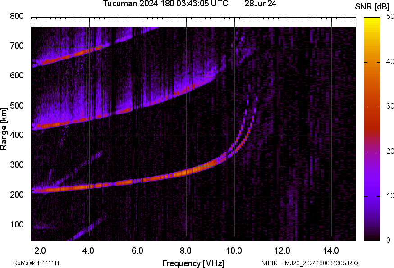Click the RxMask 11111111 text
This screenshot has width=394, height=268.
(37, 263)
